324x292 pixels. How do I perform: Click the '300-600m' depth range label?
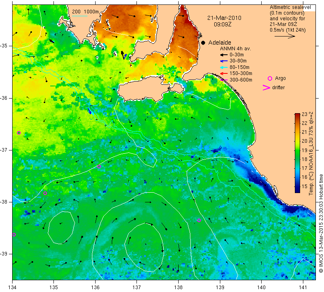tap(241, 80)
